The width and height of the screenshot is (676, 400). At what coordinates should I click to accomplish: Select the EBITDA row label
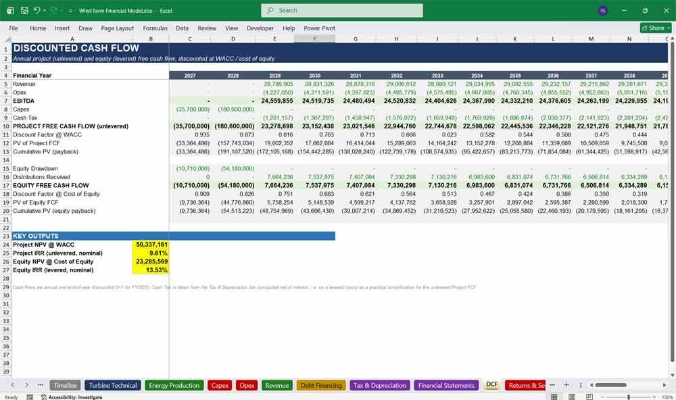click(x=72, y=101)
